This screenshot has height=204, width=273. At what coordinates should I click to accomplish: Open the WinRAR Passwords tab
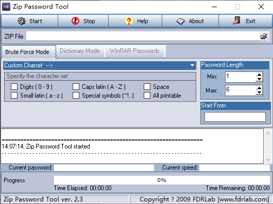pos(134,51)
